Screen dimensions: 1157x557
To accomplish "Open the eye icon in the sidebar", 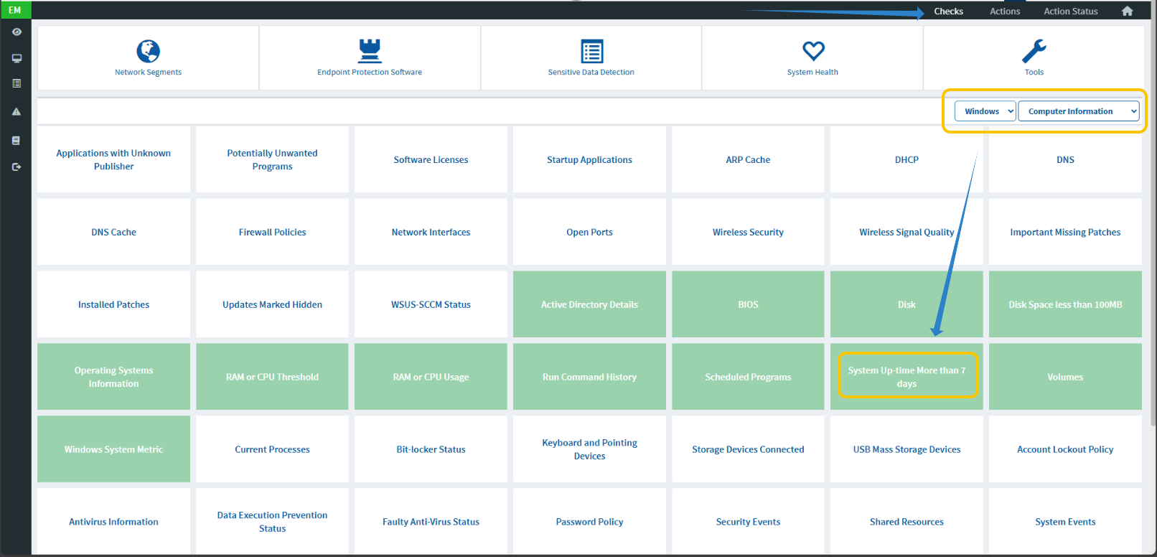I will pyautogui.click(x=17, y=32).
